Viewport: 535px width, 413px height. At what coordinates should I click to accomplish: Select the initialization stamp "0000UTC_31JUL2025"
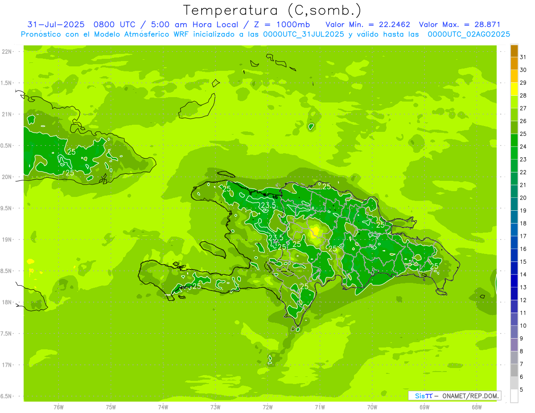[x=304, y=34]
